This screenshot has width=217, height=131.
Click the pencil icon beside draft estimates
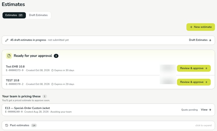coord(7,40)
